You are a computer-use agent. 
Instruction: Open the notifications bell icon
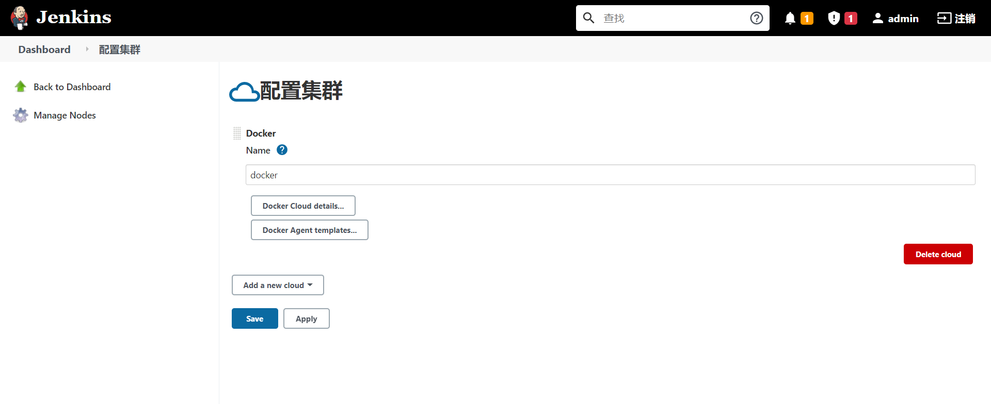point(790,19)
